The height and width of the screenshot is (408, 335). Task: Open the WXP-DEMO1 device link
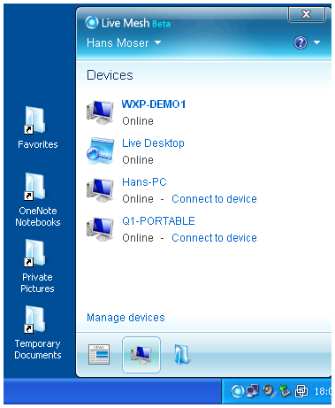(154, 104)
